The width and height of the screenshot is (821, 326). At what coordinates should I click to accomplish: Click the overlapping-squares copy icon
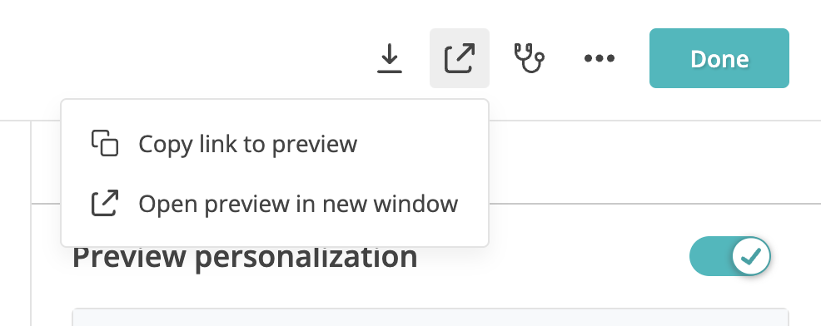point(105,143)
